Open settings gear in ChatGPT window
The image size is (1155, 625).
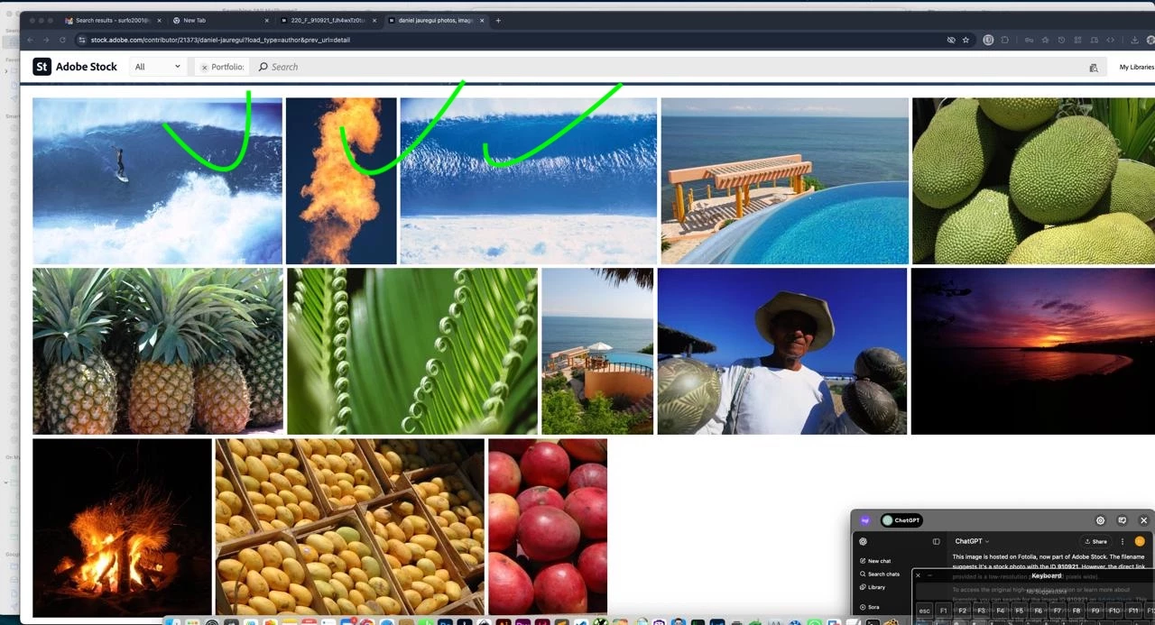[x=1100, y=520]
